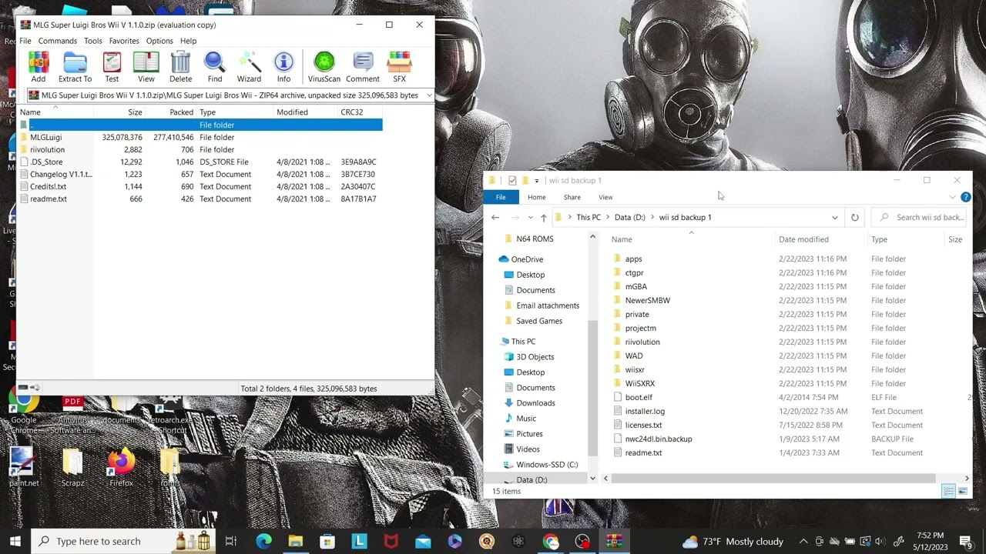This screenshot has width=986, height=554.
Task: Click Explorer Up one level arrow
Action: tap(543, 217)
